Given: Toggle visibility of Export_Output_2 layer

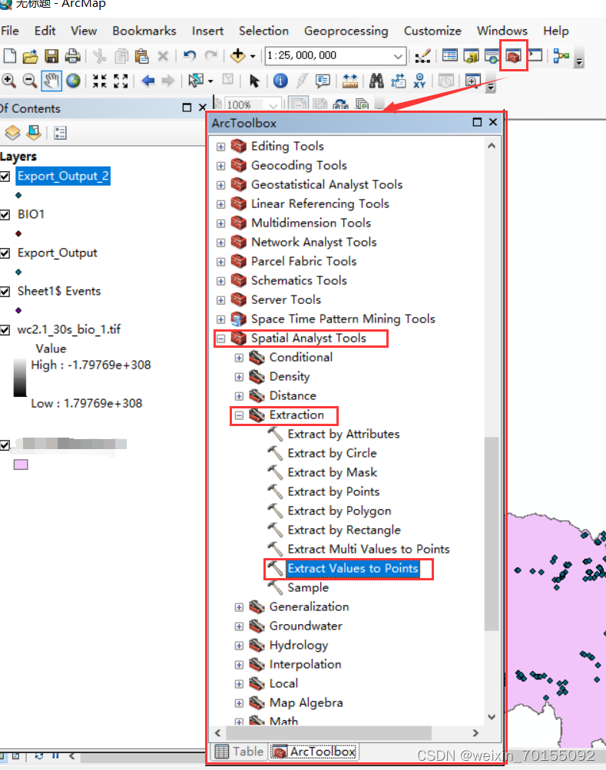Looking at the screenshot, I should click(5, 177).
